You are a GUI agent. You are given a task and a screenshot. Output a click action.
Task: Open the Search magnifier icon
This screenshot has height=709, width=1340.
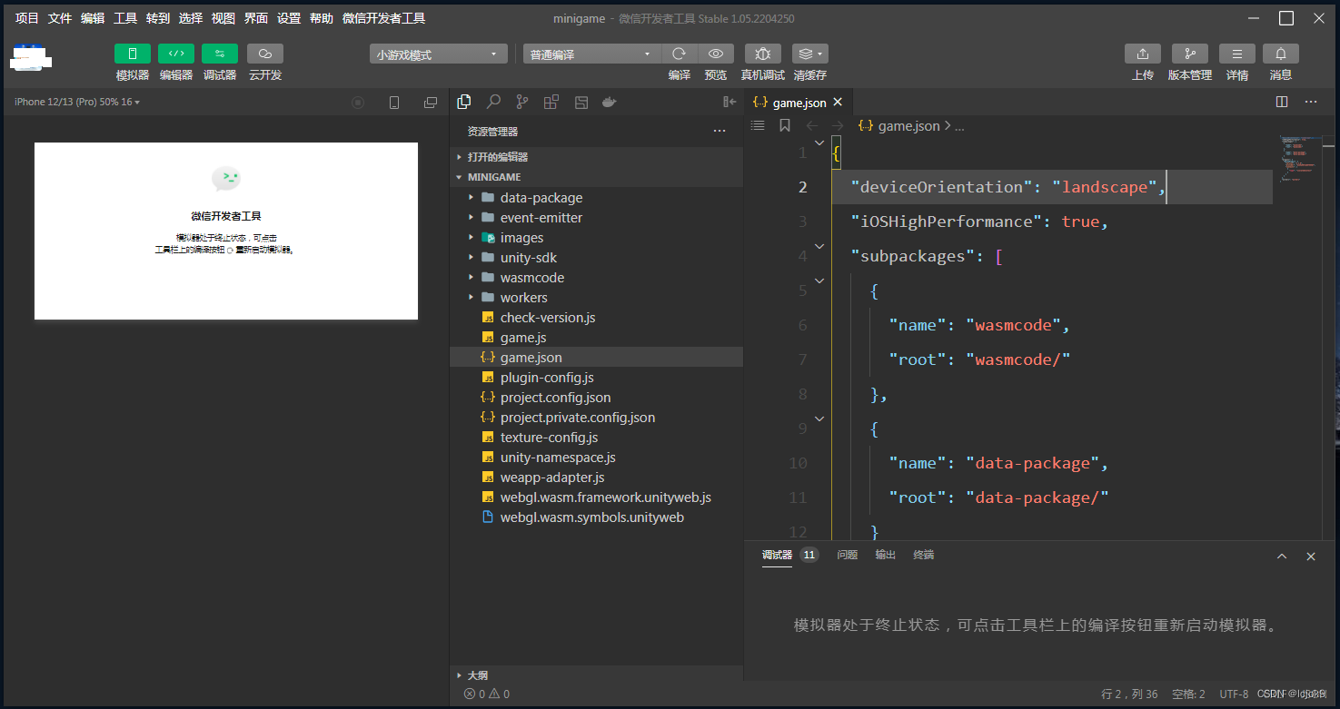point(493,102)
